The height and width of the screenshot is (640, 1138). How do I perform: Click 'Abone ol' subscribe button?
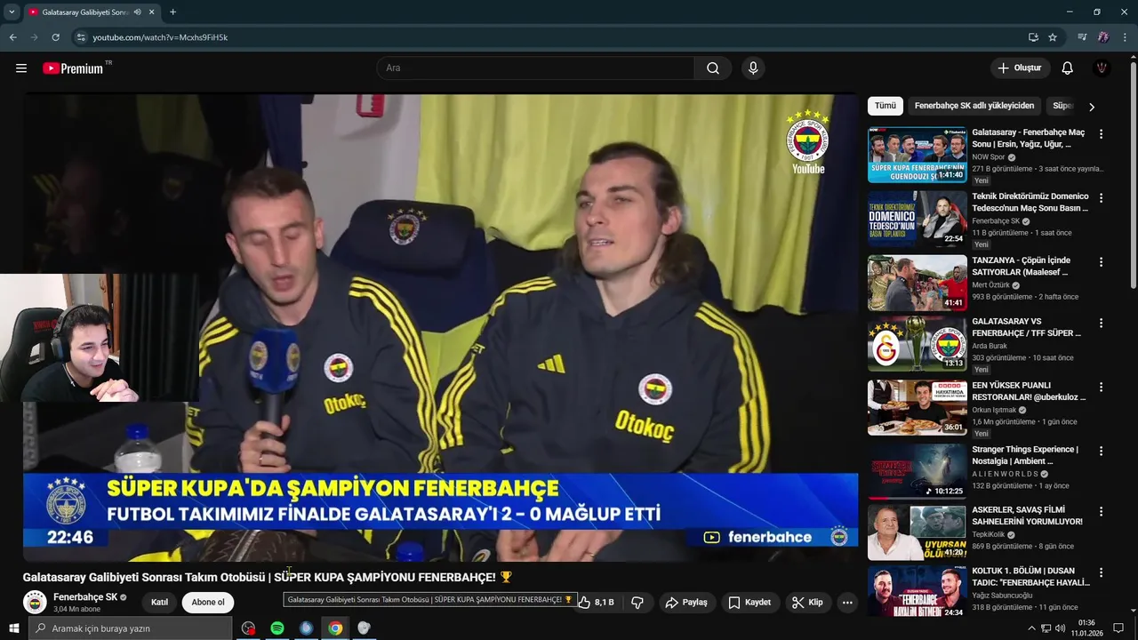pyautogui.click(x=208, y=603)
